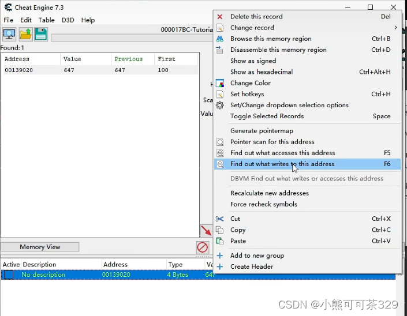Click the red arrow add-address icon
Screen dimensions: 407x316
[x=206, y=231]
